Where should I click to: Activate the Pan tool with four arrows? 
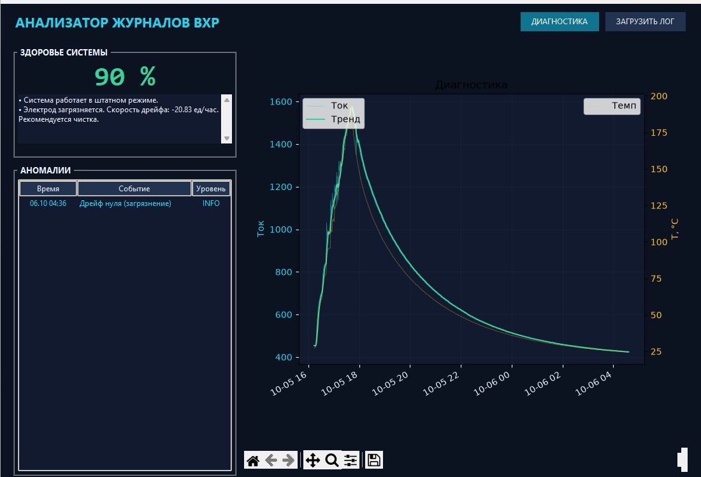(312, 460)
